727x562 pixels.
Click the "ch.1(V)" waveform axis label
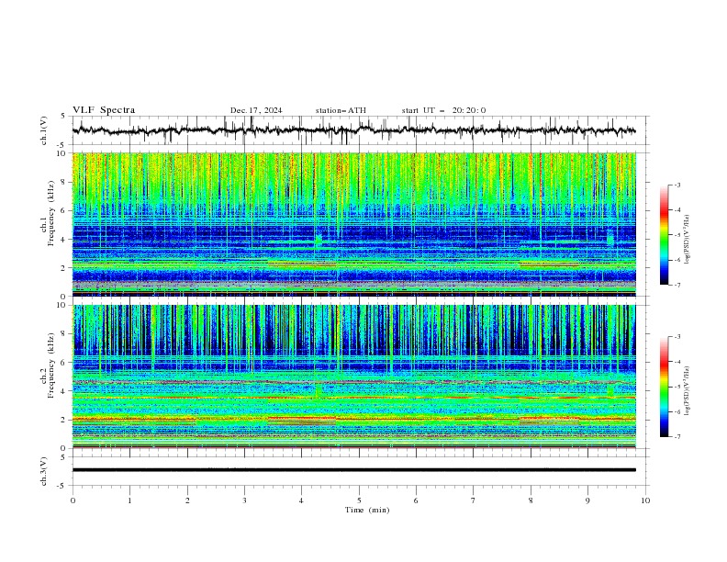tap(44, 130)
